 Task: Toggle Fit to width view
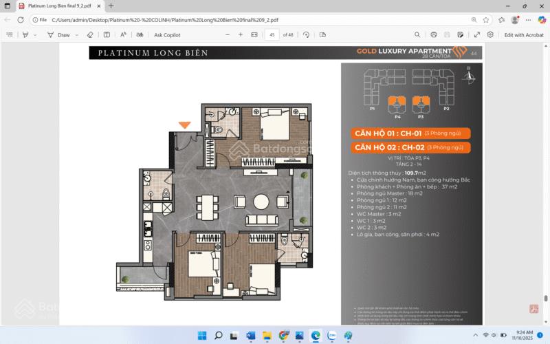[254, 35]
